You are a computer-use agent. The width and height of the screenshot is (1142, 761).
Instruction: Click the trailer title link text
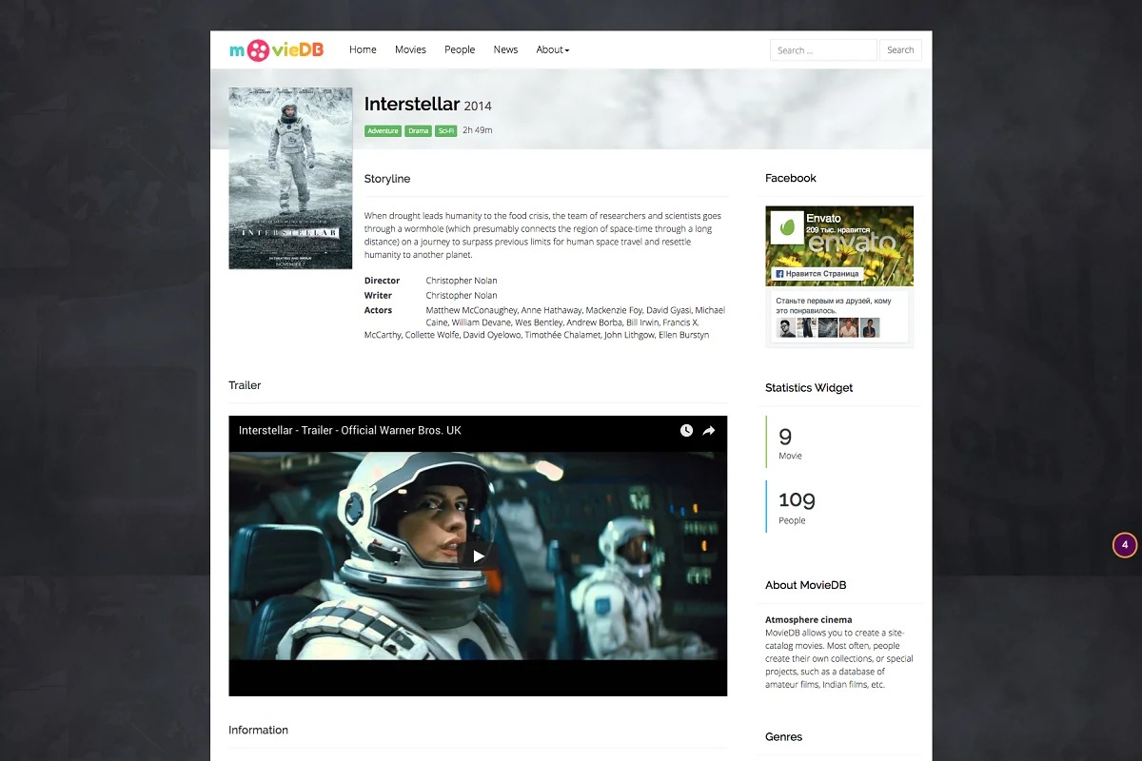click(x=349, y=431)
